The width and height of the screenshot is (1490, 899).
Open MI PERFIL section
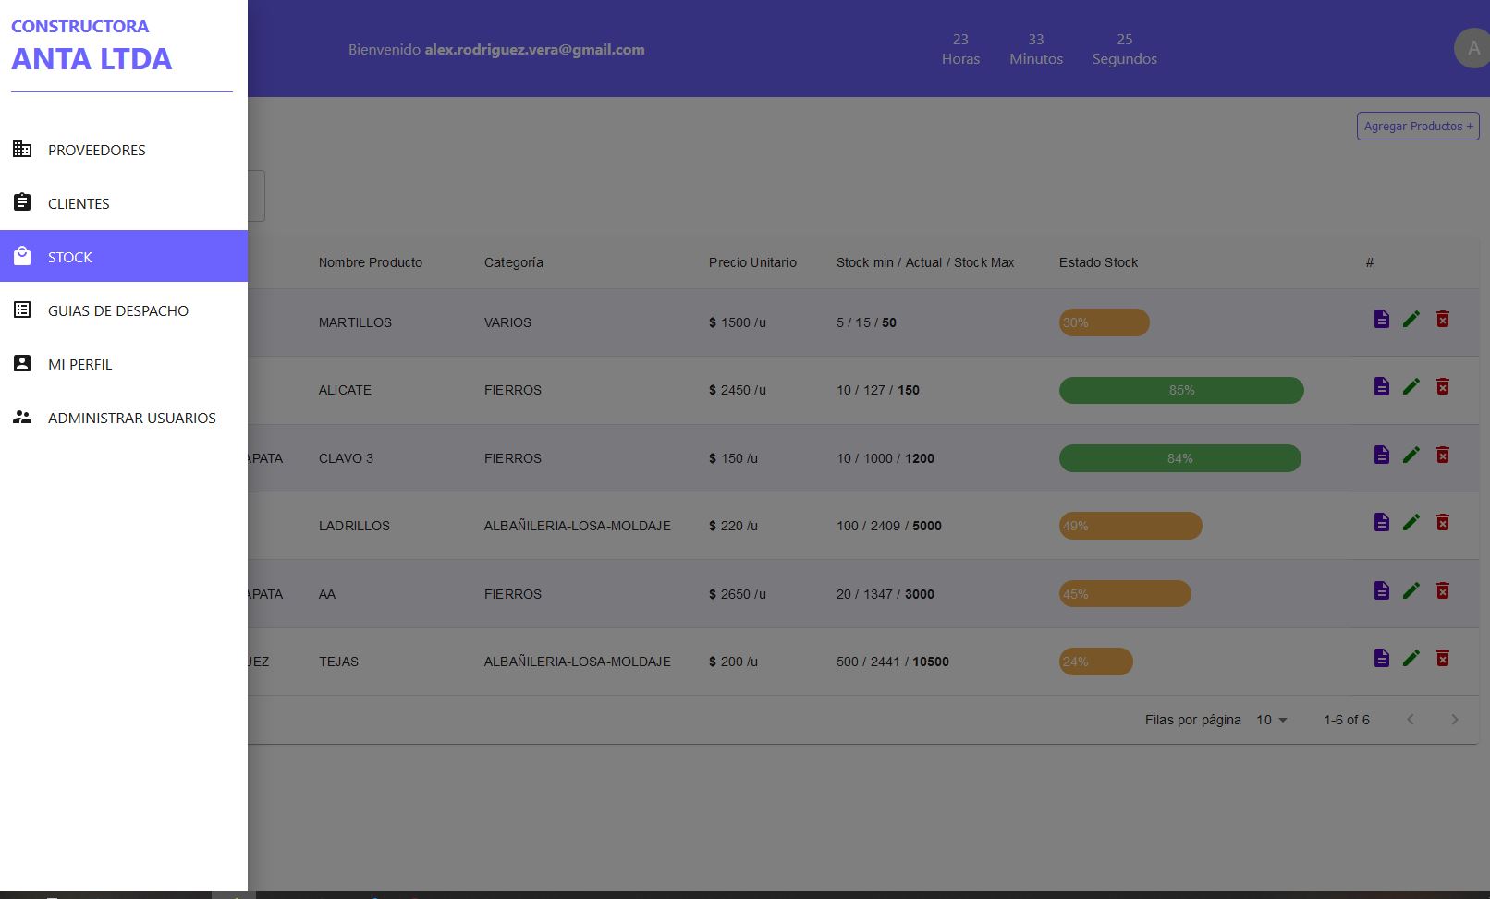tap(124, 364)
